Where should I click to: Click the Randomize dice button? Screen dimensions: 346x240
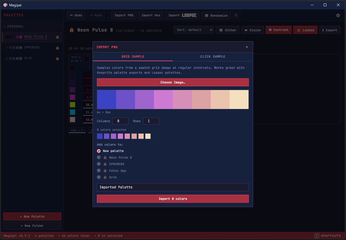click(x=216, y=15)
